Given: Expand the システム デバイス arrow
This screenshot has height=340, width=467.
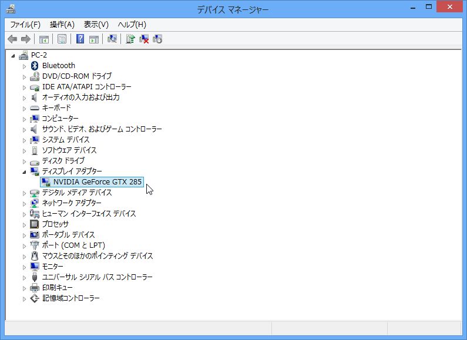Looking at the screenshot, I should [x=24, y=140].
